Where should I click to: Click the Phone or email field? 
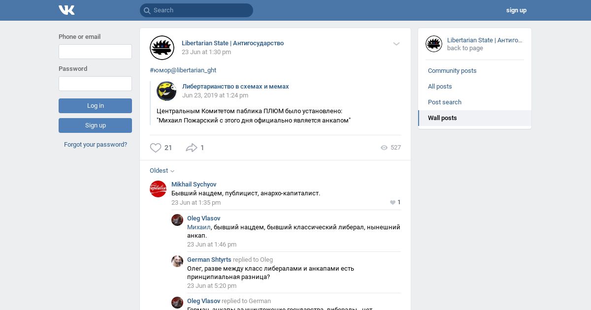95,52
